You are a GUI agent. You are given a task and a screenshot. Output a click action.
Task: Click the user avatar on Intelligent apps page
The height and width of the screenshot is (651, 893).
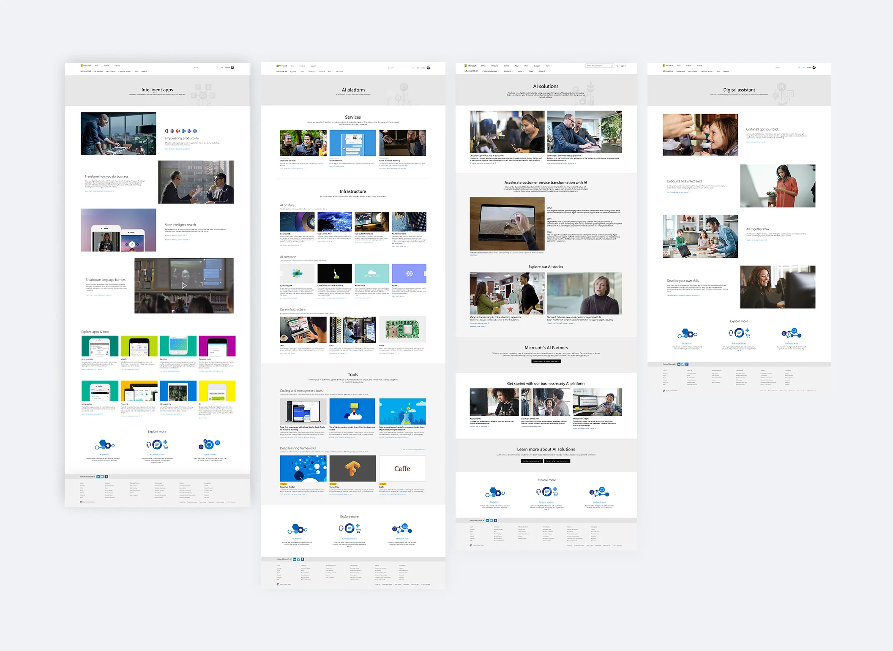[232, 68]
